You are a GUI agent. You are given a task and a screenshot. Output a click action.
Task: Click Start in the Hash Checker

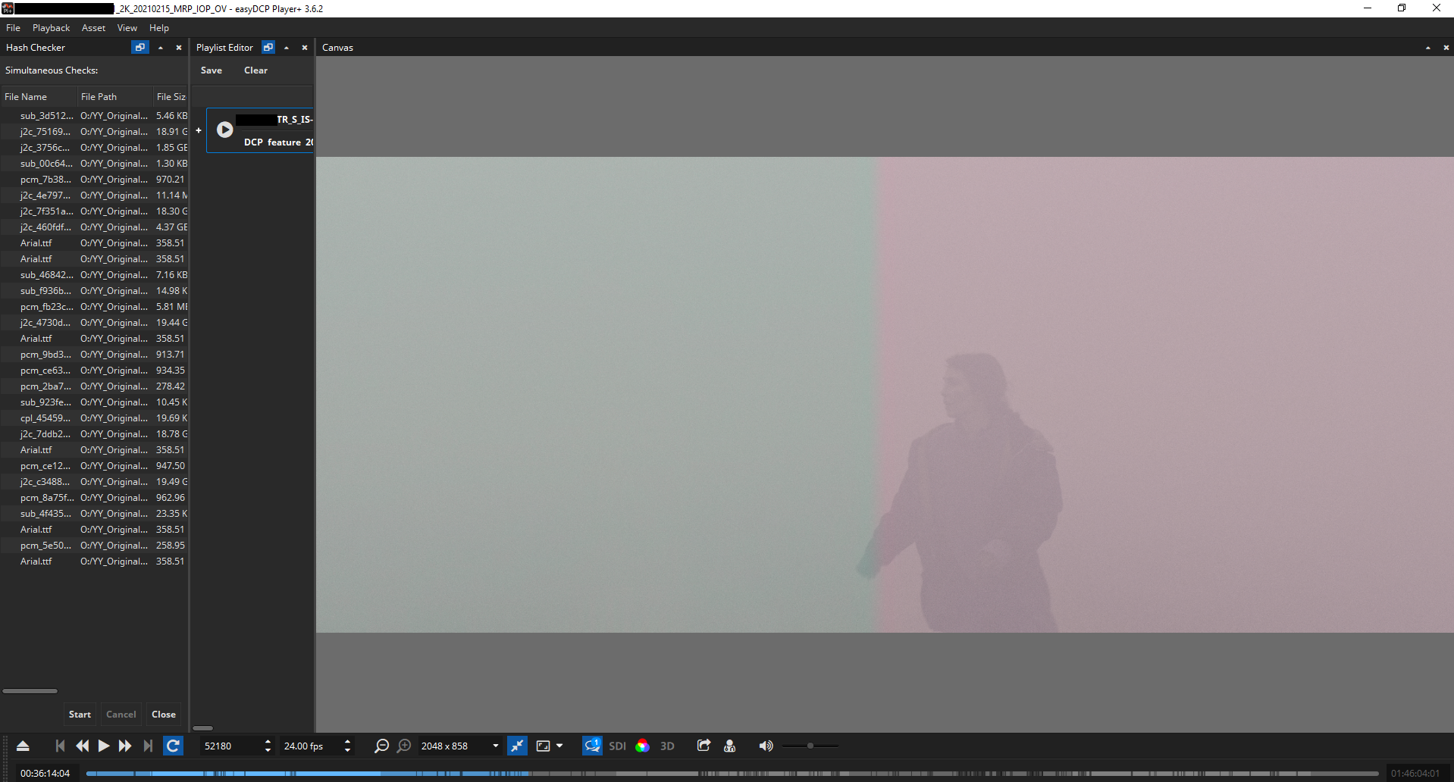[80, 715]
